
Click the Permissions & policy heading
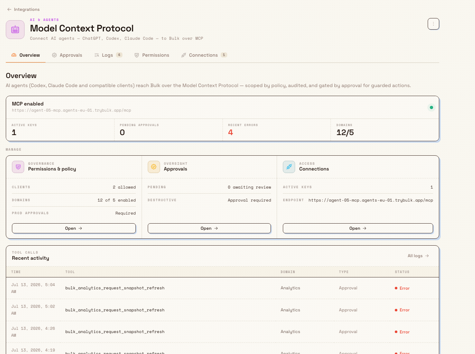pos(52,169)
